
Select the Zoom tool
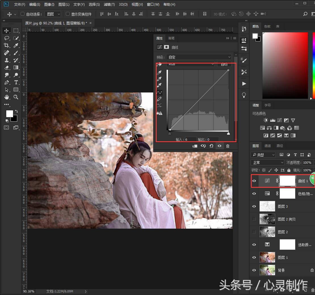point(16,97)
